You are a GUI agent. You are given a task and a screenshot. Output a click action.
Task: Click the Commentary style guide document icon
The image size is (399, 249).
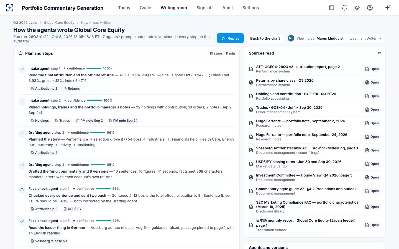(x=251, y=191)
